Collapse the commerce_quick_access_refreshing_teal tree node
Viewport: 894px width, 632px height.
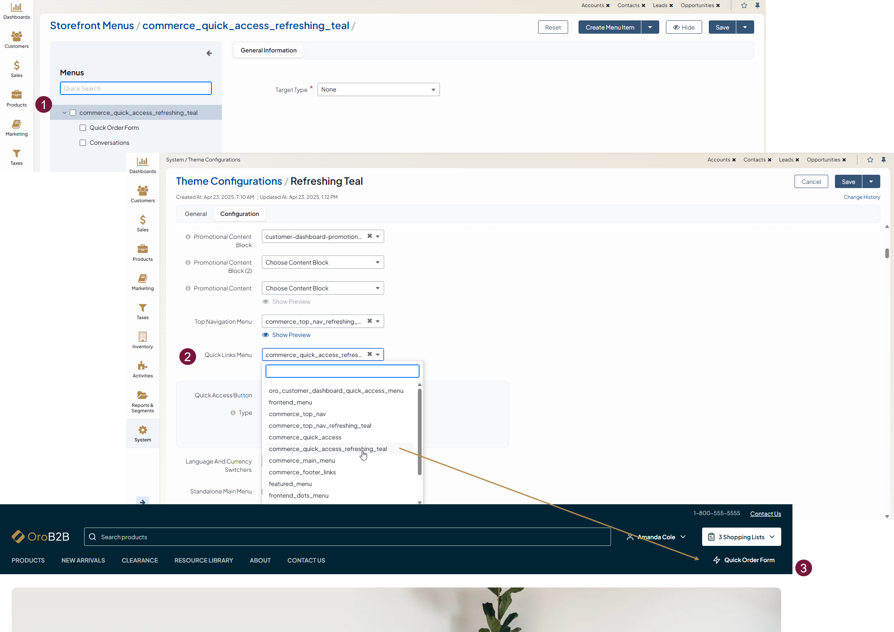click(x=64, y=113)
